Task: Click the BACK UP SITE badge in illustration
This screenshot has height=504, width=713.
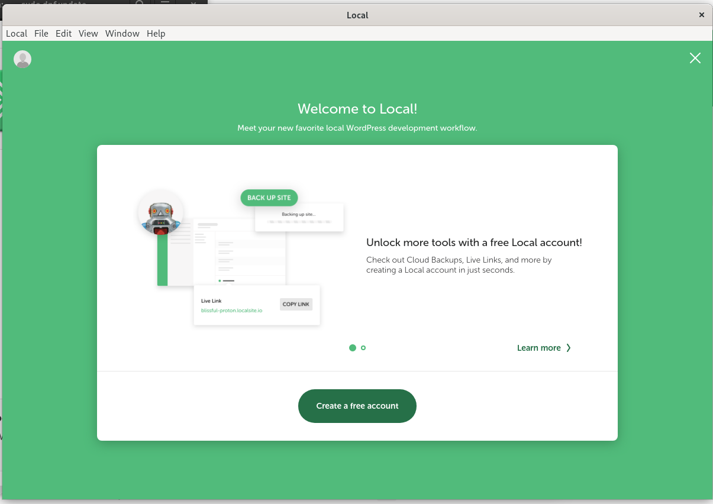Action: (x=269, y=198)
